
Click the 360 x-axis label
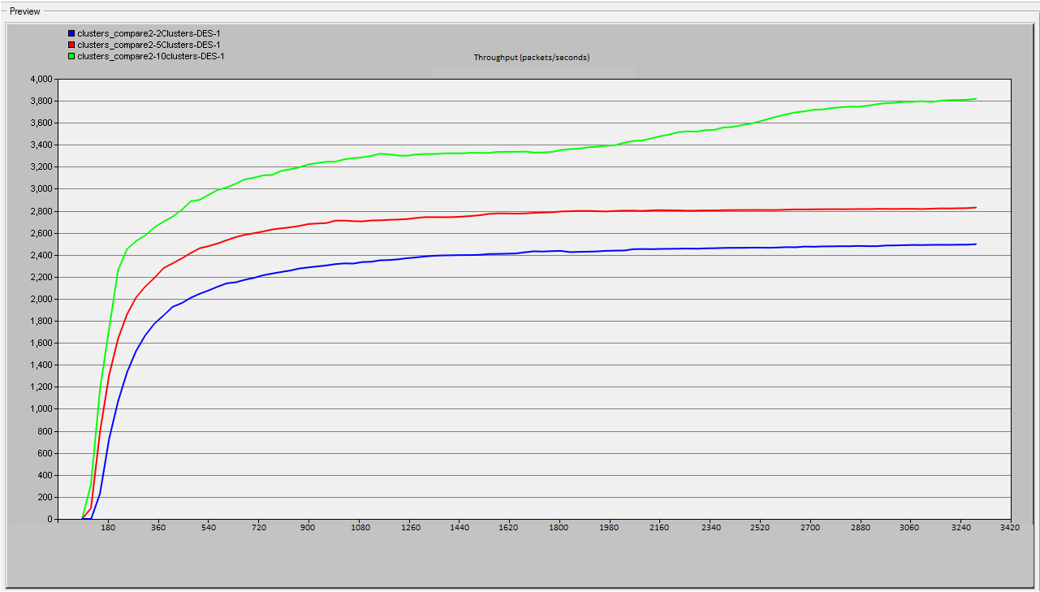pyautogui.click(x=158, y=528)
